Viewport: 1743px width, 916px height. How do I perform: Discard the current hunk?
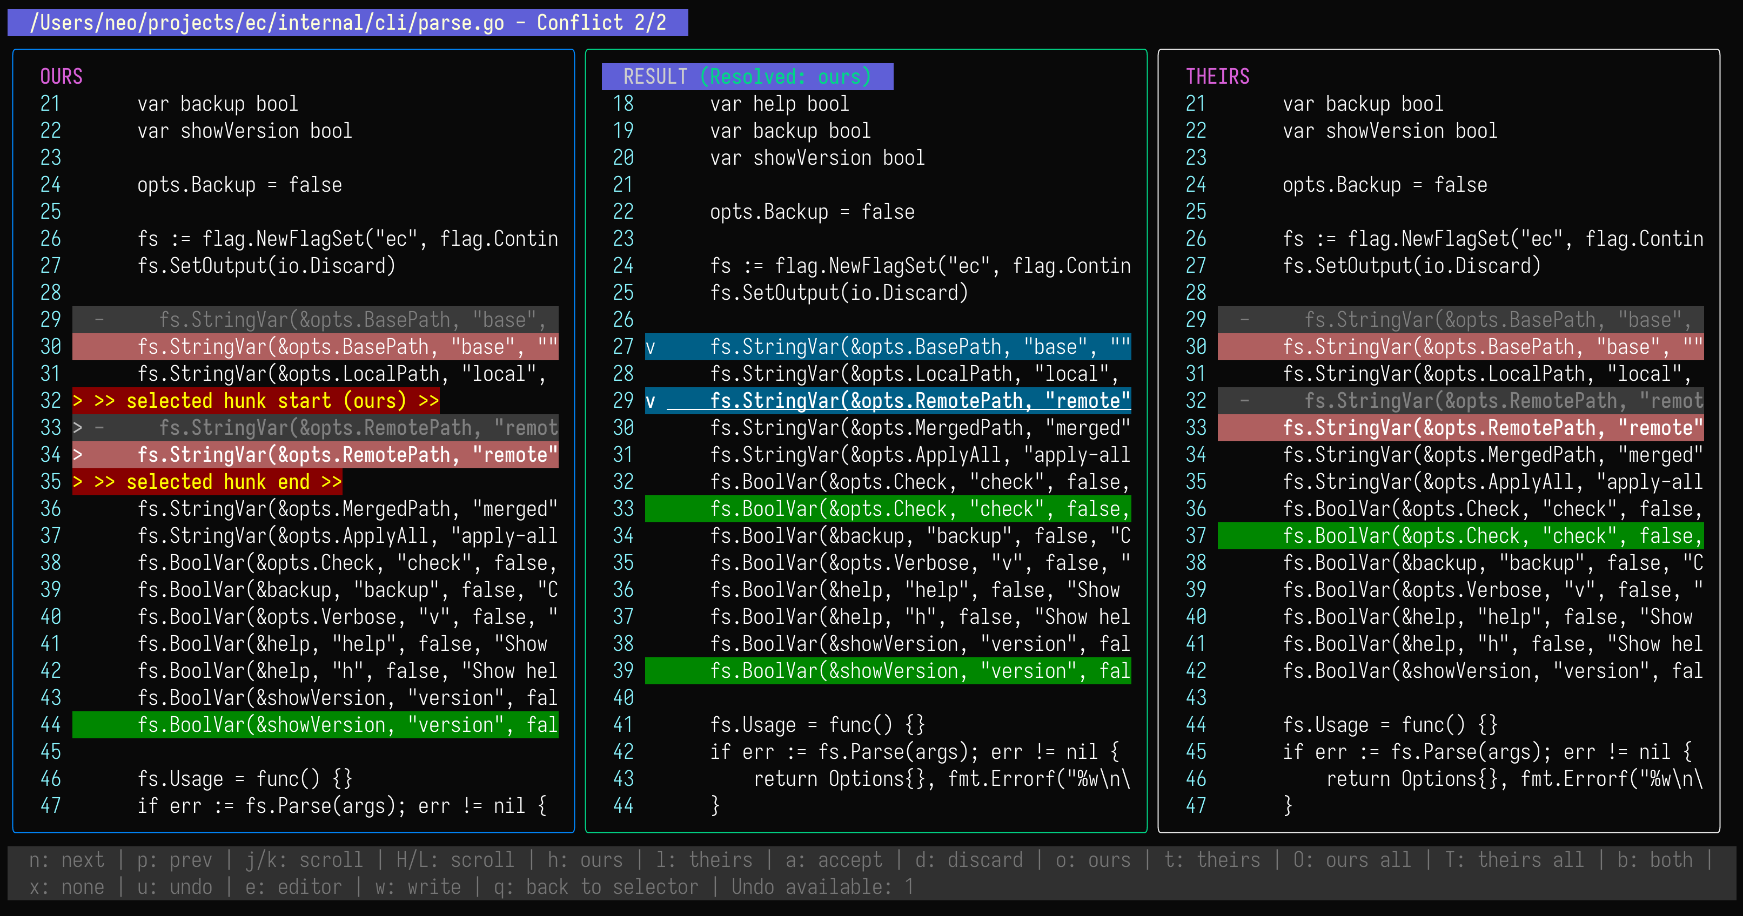970,859
